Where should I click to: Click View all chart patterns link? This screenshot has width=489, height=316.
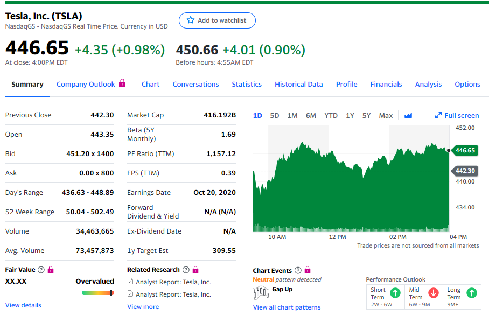click(x=287, y=307)
